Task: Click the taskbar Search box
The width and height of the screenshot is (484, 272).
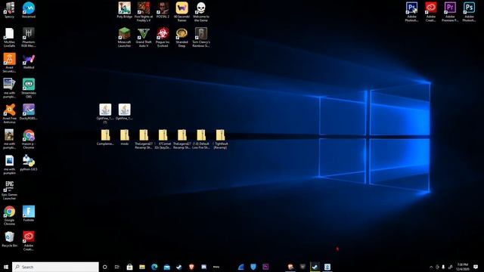Action: [x=55, y=267]
